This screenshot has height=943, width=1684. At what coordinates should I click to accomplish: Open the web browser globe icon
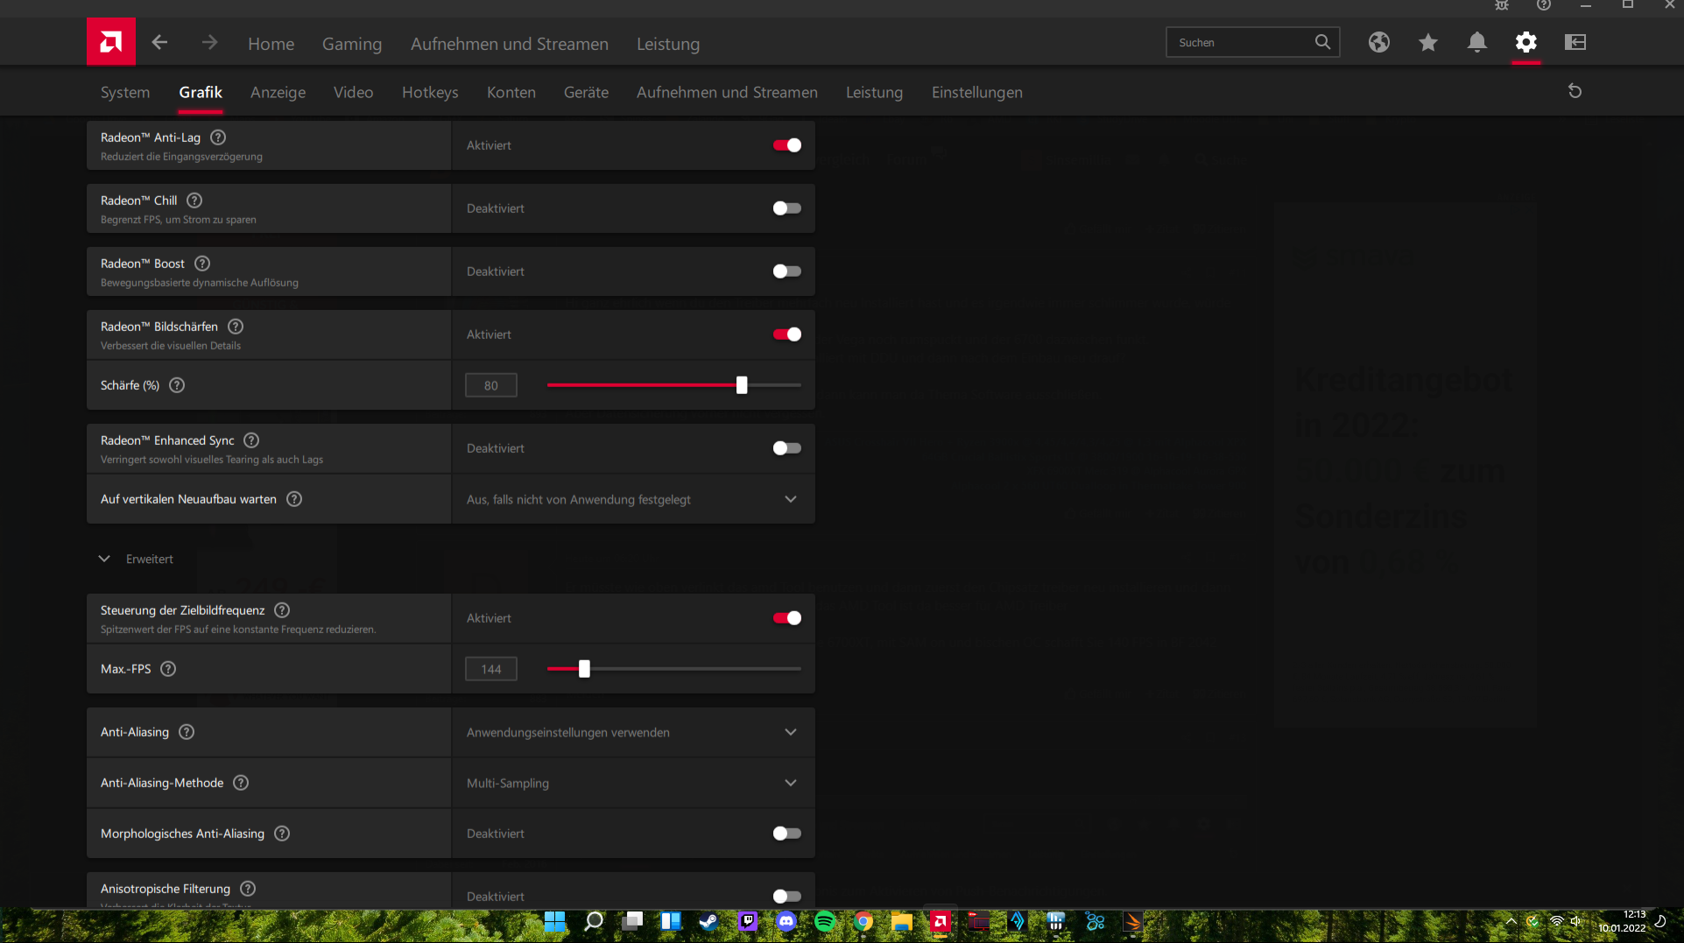click(x=1379, y=42)
